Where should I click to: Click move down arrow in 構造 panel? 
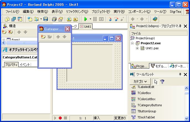[x=25, y=32]
